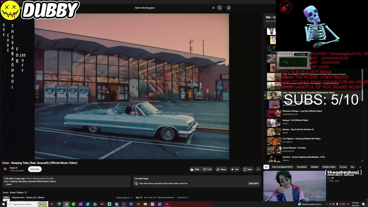Show info about Cuco Event Tickets
The height and width of the screenshot is (207, 368).
[x=26, y=192]
